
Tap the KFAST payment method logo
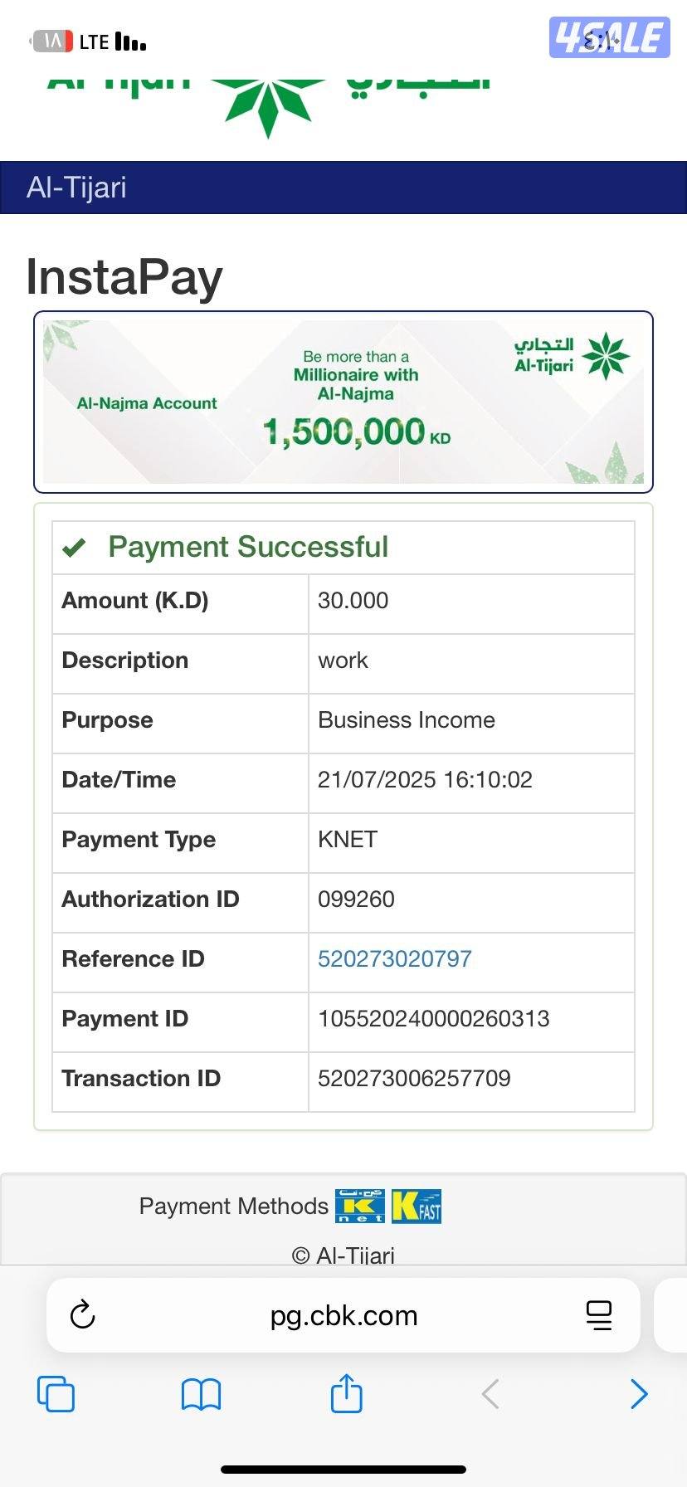click(x=417, y=1207)
